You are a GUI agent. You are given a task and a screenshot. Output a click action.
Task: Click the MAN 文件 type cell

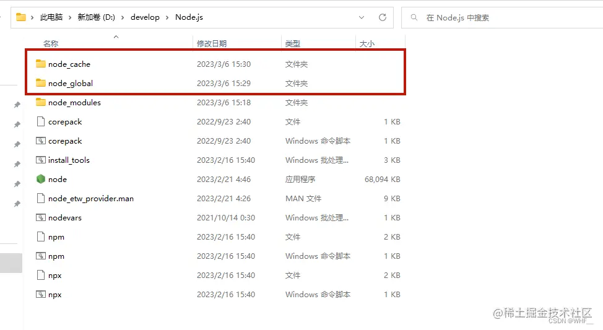303,199
